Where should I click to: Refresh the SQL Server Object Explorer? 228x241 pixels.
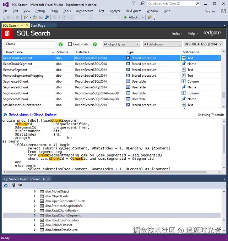click(x=6, y=185)
